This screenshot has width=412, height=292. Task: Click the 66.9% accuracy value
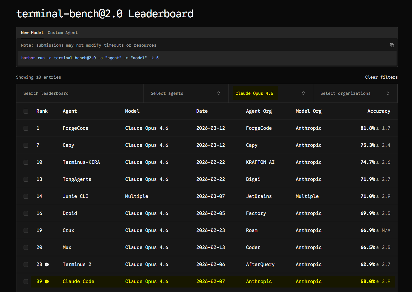[368, 230]
